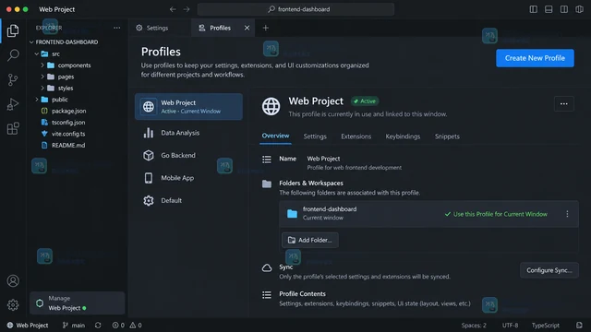Click the Active status badge
Viewport: 591px width, 332px height.
[x=365, y=101]
